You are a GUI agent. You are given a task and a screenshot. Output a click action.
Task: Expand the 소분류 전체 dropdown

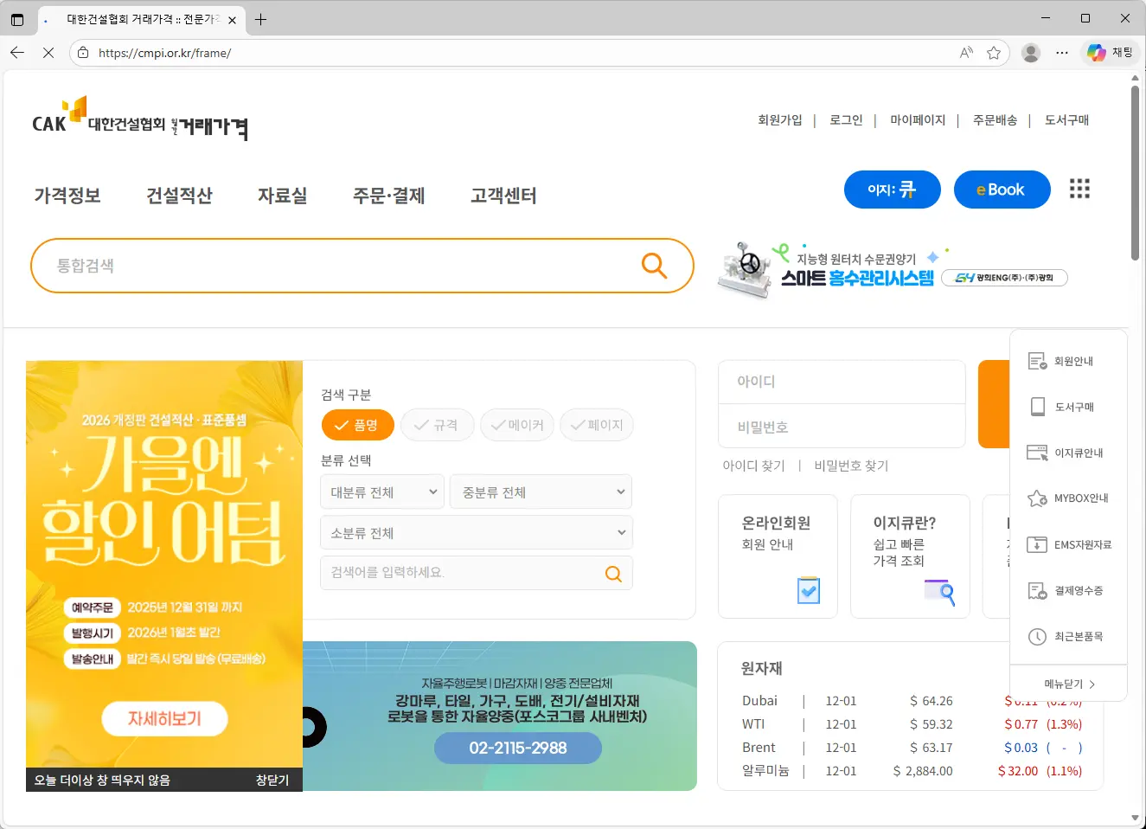pos(477,532)
